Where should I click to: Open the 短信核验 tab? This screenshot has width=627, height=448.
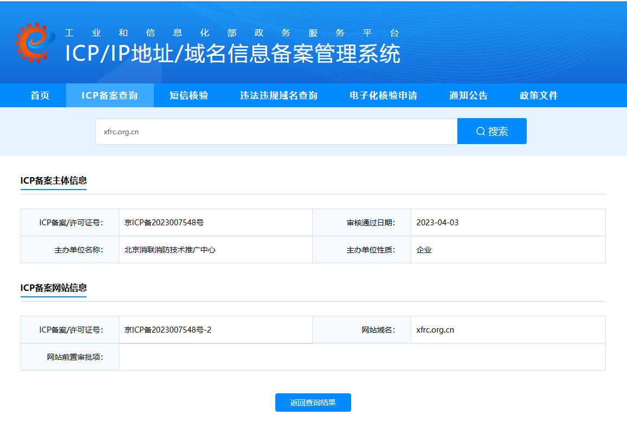click(x=189, y=95)
